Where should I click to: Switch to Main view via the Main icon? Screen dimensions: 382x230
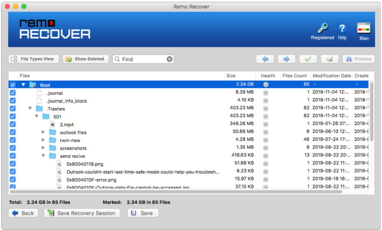[364, 28]
